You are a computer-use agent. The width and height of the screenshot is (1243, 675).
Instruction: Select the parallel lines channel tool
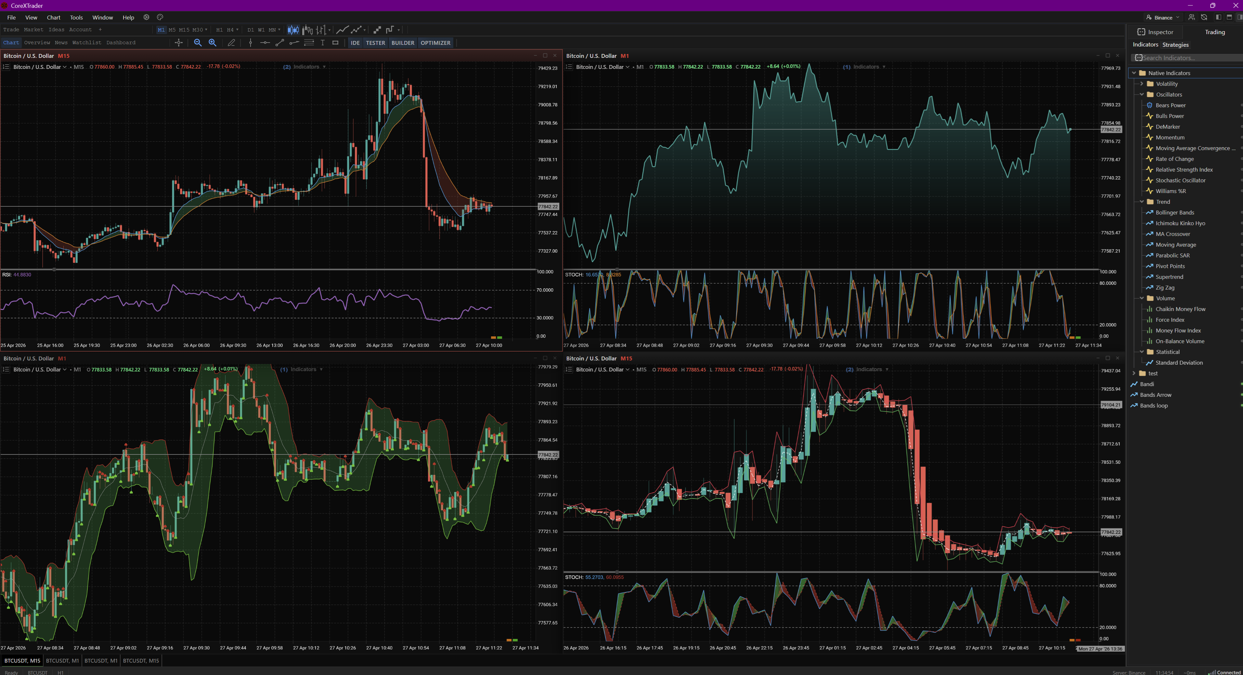coord(309,43)
